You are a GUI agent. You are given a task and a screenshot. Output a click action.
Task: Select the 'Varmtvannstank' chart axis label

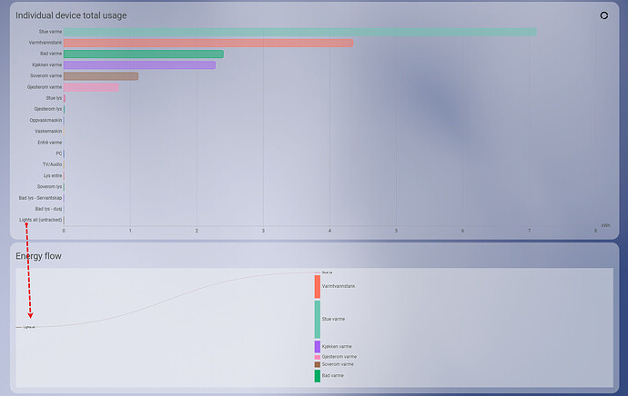click(x=46, y=43)
